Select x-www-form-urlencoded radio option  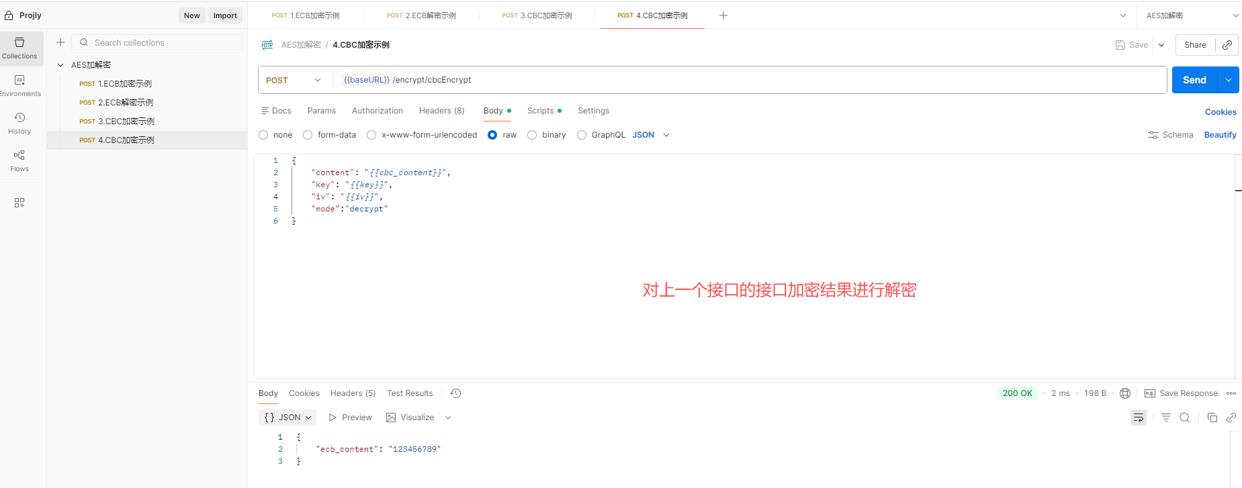[371, 135]
